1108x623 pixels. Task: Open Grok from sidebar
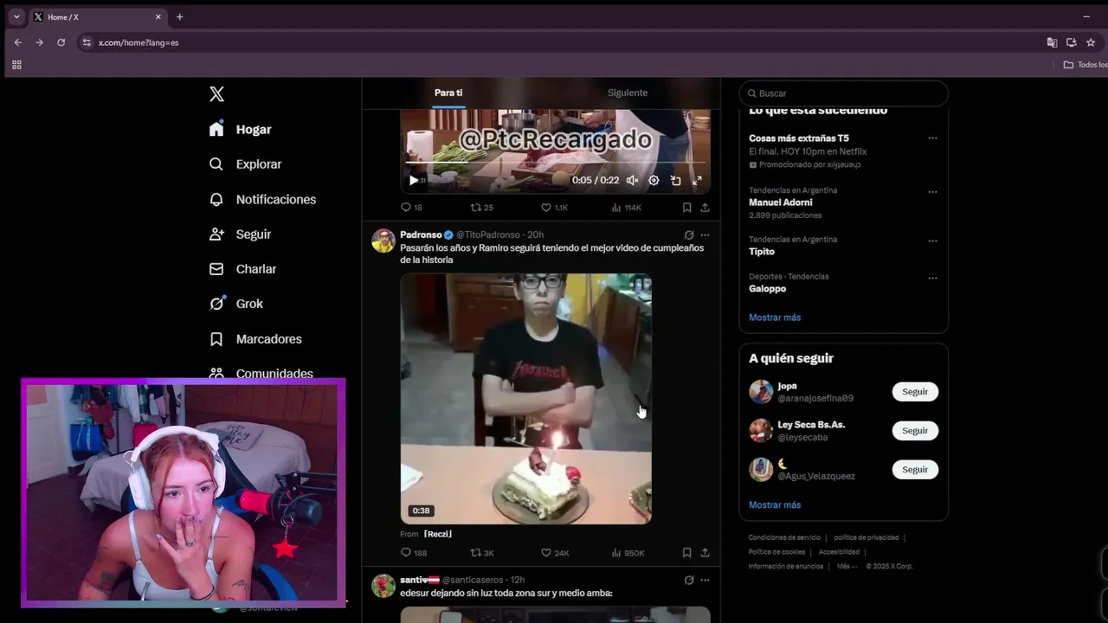[235, 304]
